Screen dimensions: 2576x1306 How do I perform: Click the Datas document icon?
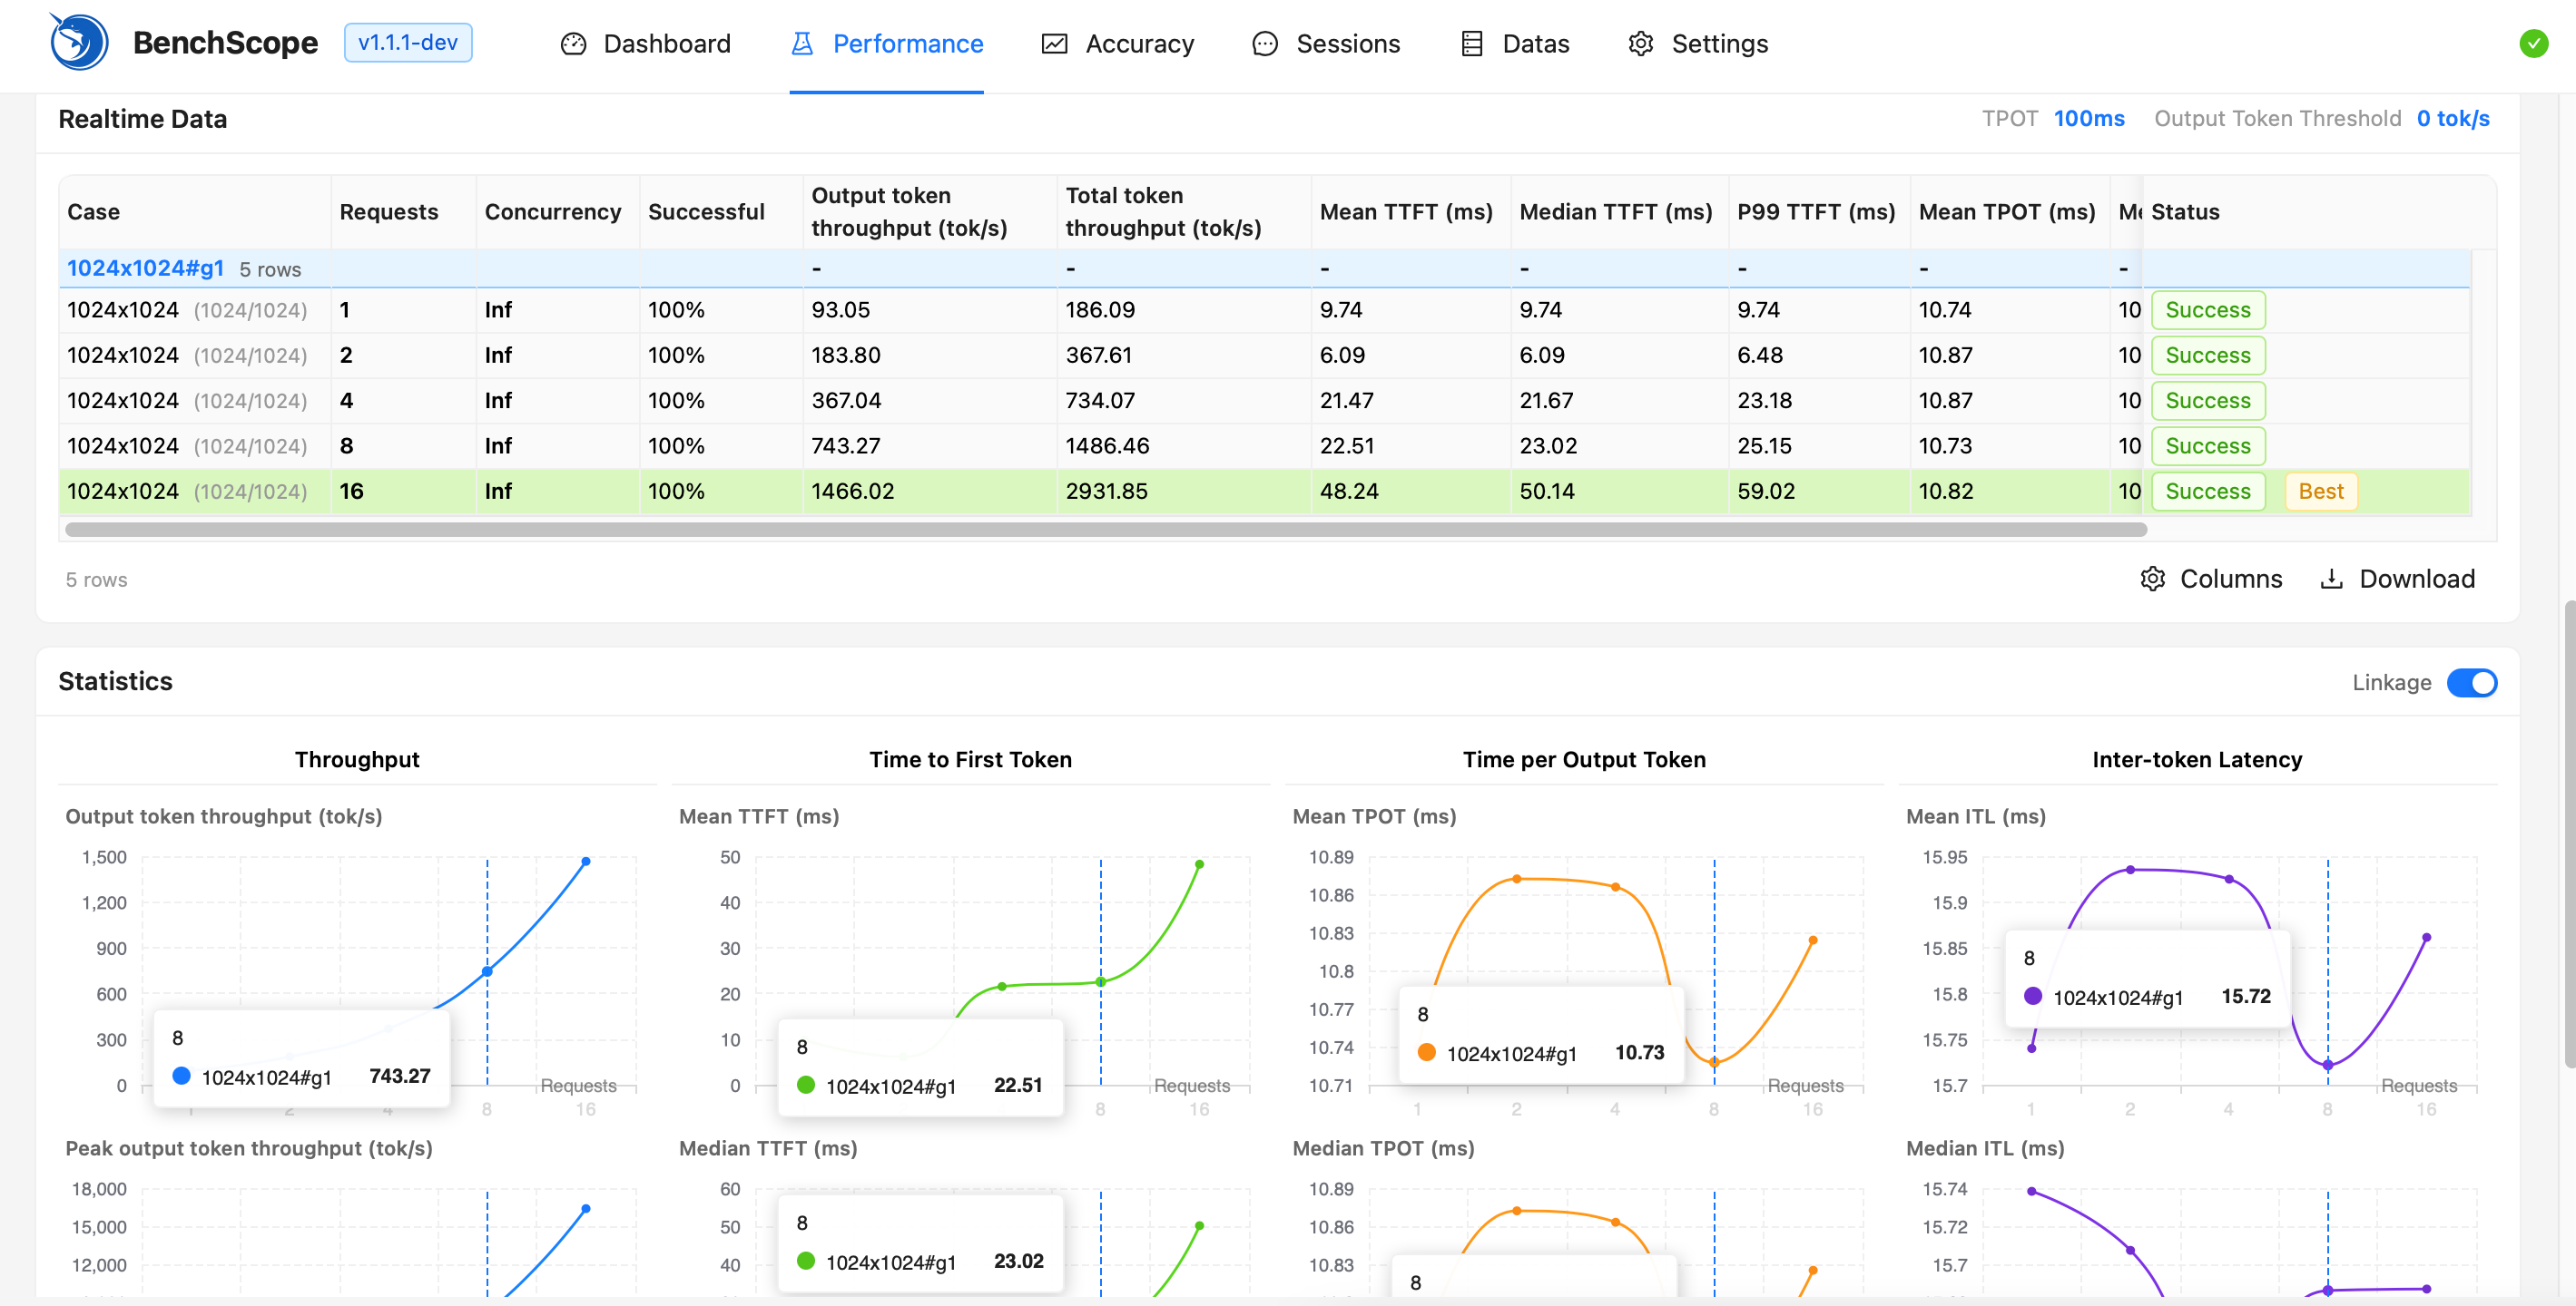1472,44
